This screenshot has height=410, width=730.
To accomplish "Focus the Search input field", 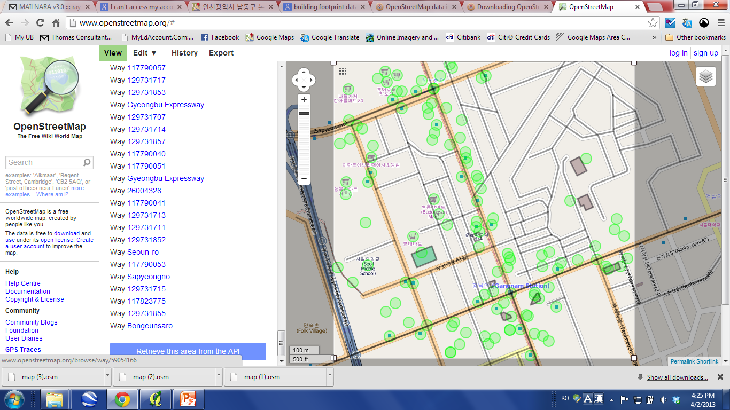I will pos(44,162).
